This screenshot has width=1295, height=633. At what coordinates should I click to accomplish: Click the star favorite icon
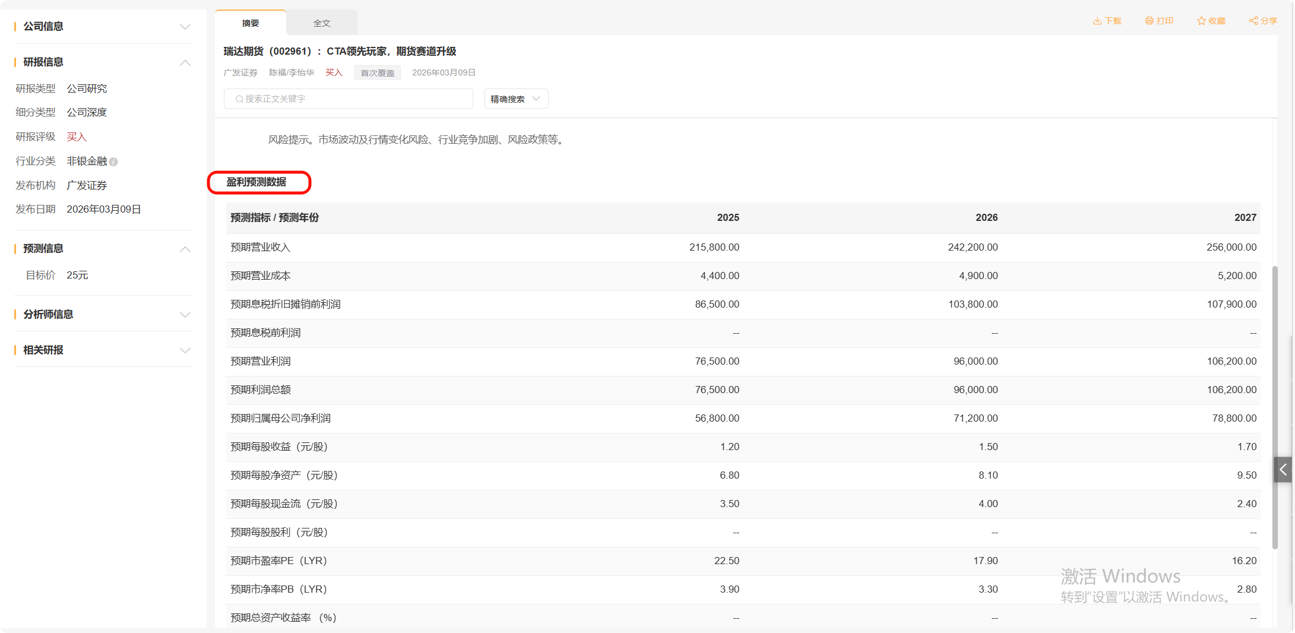click(1201, 21)
